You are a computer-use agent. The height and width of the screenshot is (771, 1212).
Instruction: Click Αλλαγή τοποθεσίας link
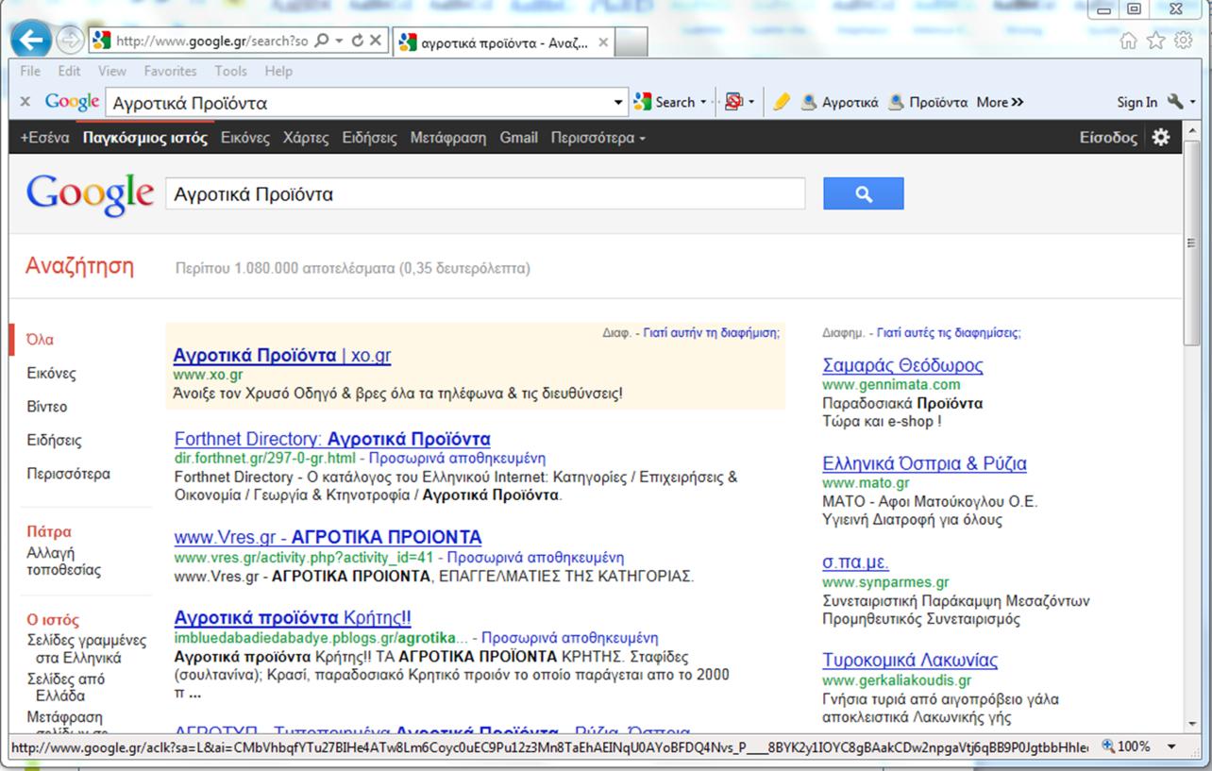click(x=63, y=561)
